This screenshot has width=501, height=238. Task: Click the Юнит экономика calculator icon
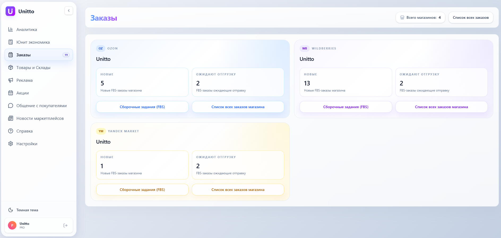11,42
